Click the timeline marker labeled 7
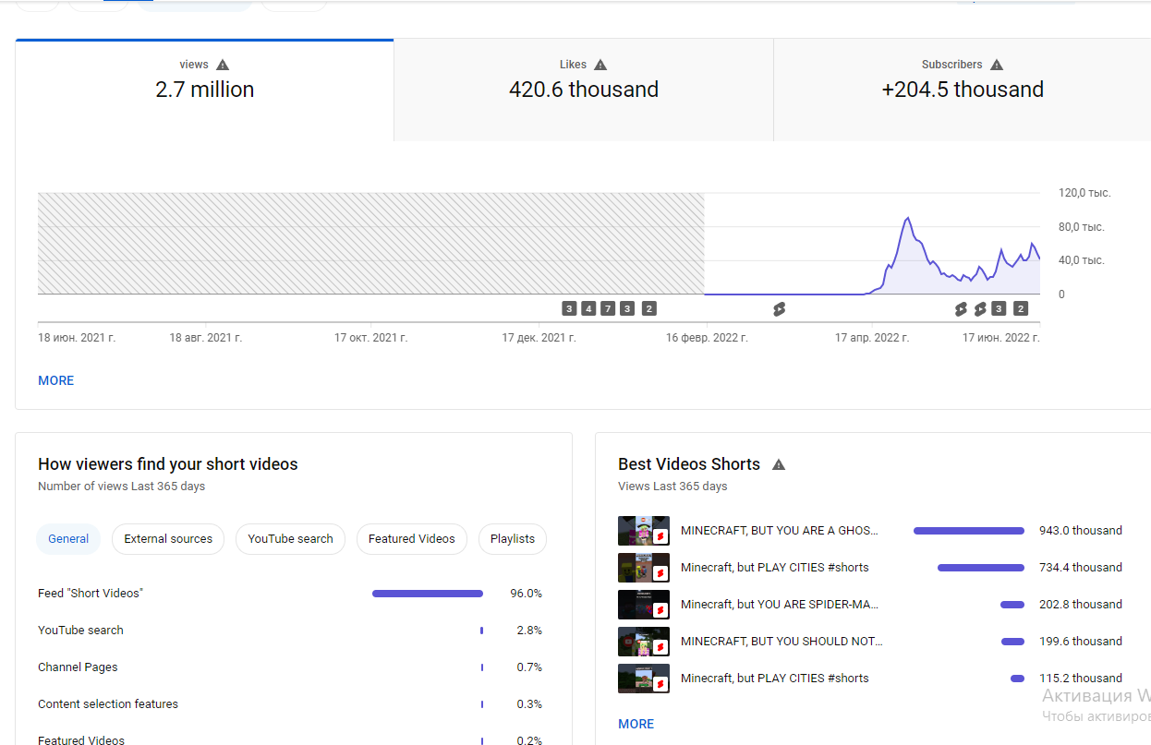Screen dimensions: 1151x745 [x=608, y=308]
